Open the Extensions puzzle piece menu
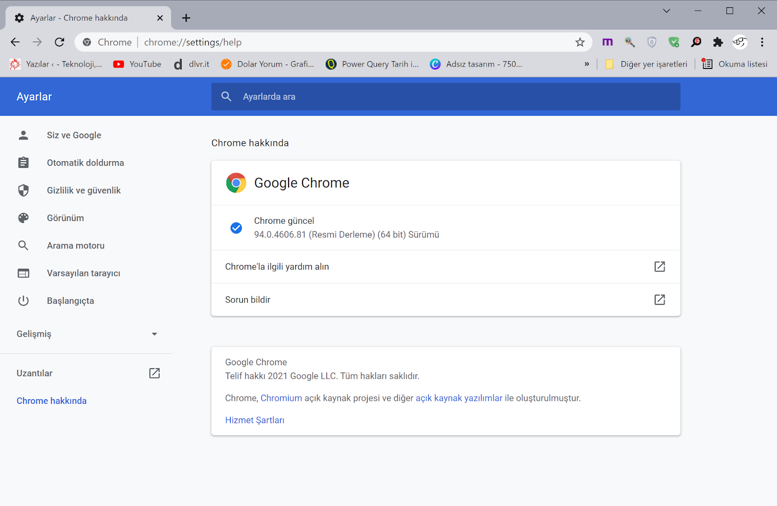This screenshot has height=506, width=777. [x=718, y=42]
